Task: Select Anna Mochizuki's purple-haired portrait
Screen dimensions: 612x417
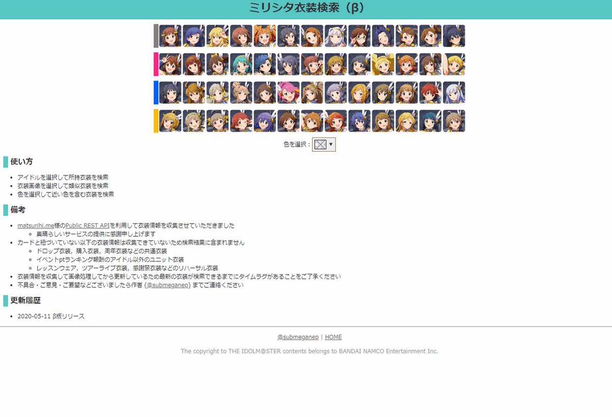Action: [x=265, y=121]
